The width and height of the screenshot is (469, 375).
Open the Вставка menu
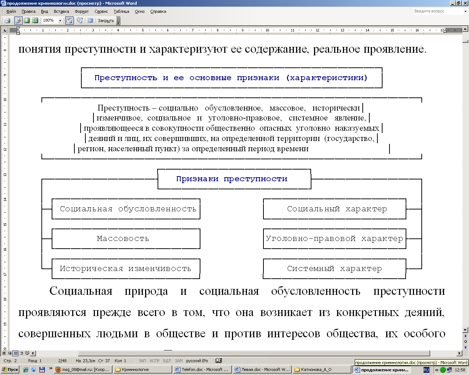click(61, 11)
